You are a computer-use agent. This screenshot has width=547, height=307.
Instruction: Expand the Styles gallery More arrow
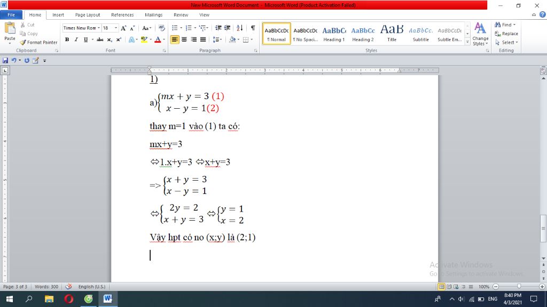pos(467,42)
